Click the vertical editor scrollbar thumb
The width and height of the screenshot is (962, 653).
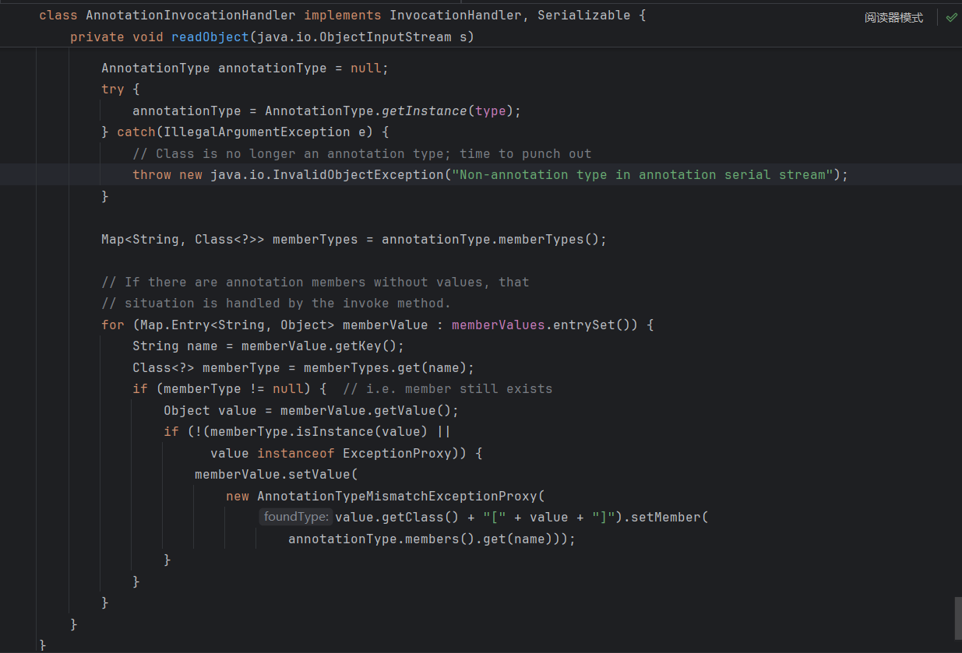coord(957,618)
